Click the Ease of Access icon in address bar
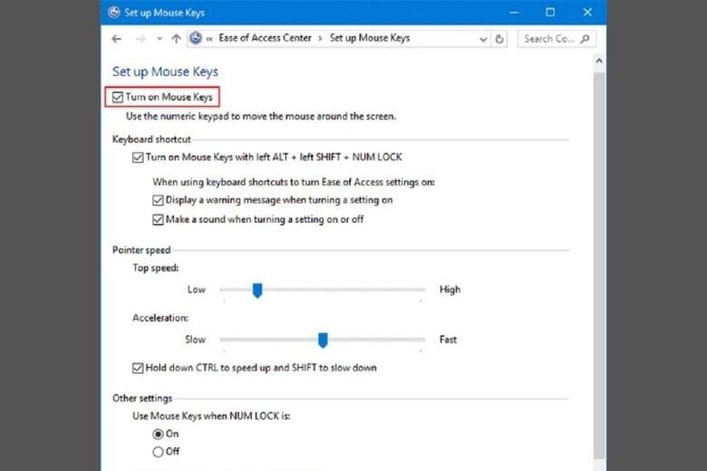 196,39
